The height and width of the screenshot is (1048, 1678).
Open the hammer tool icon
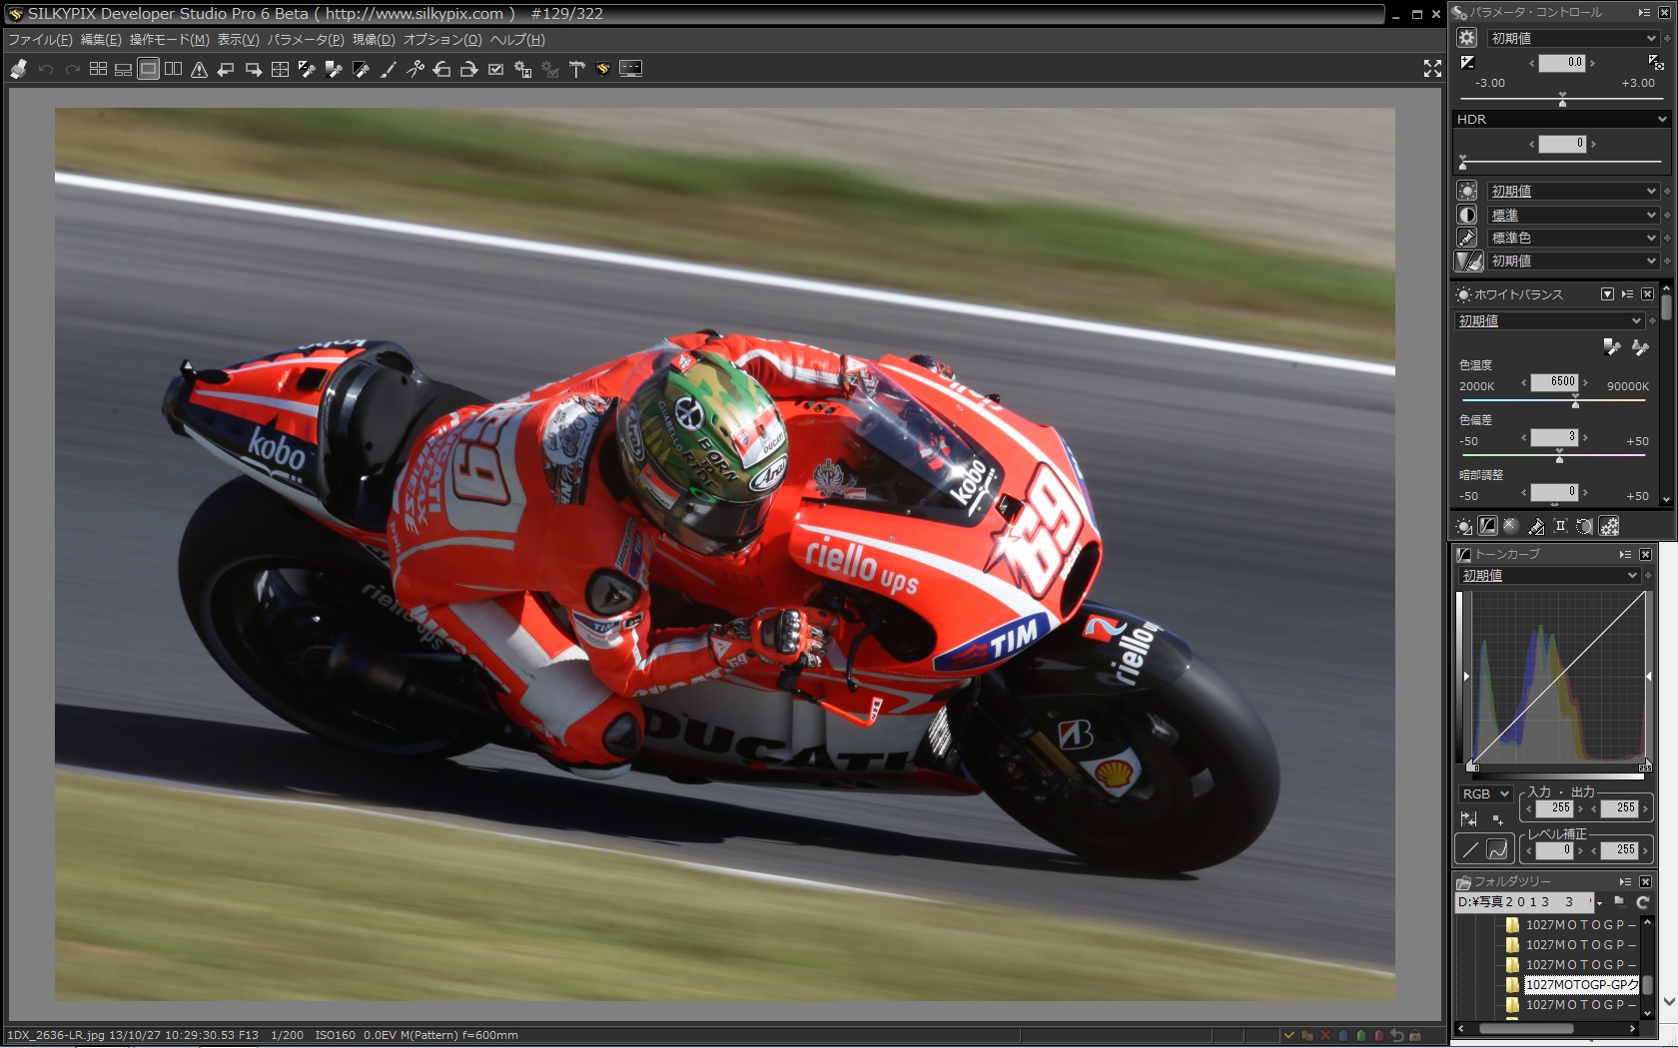[x=576, y=69]
